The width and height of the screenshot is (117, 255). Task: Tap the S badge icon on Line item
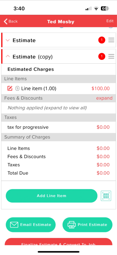coord(17,88)
